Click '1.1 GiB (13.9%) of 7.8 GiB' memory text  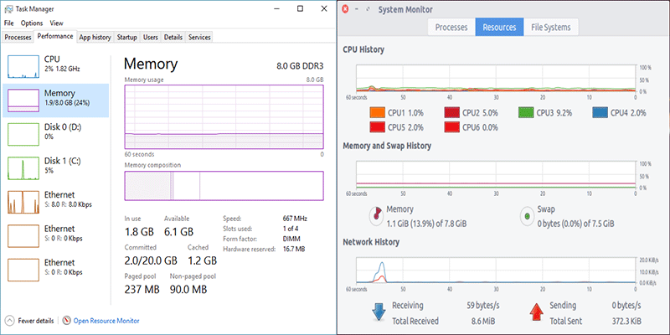(x=426, y=224)
